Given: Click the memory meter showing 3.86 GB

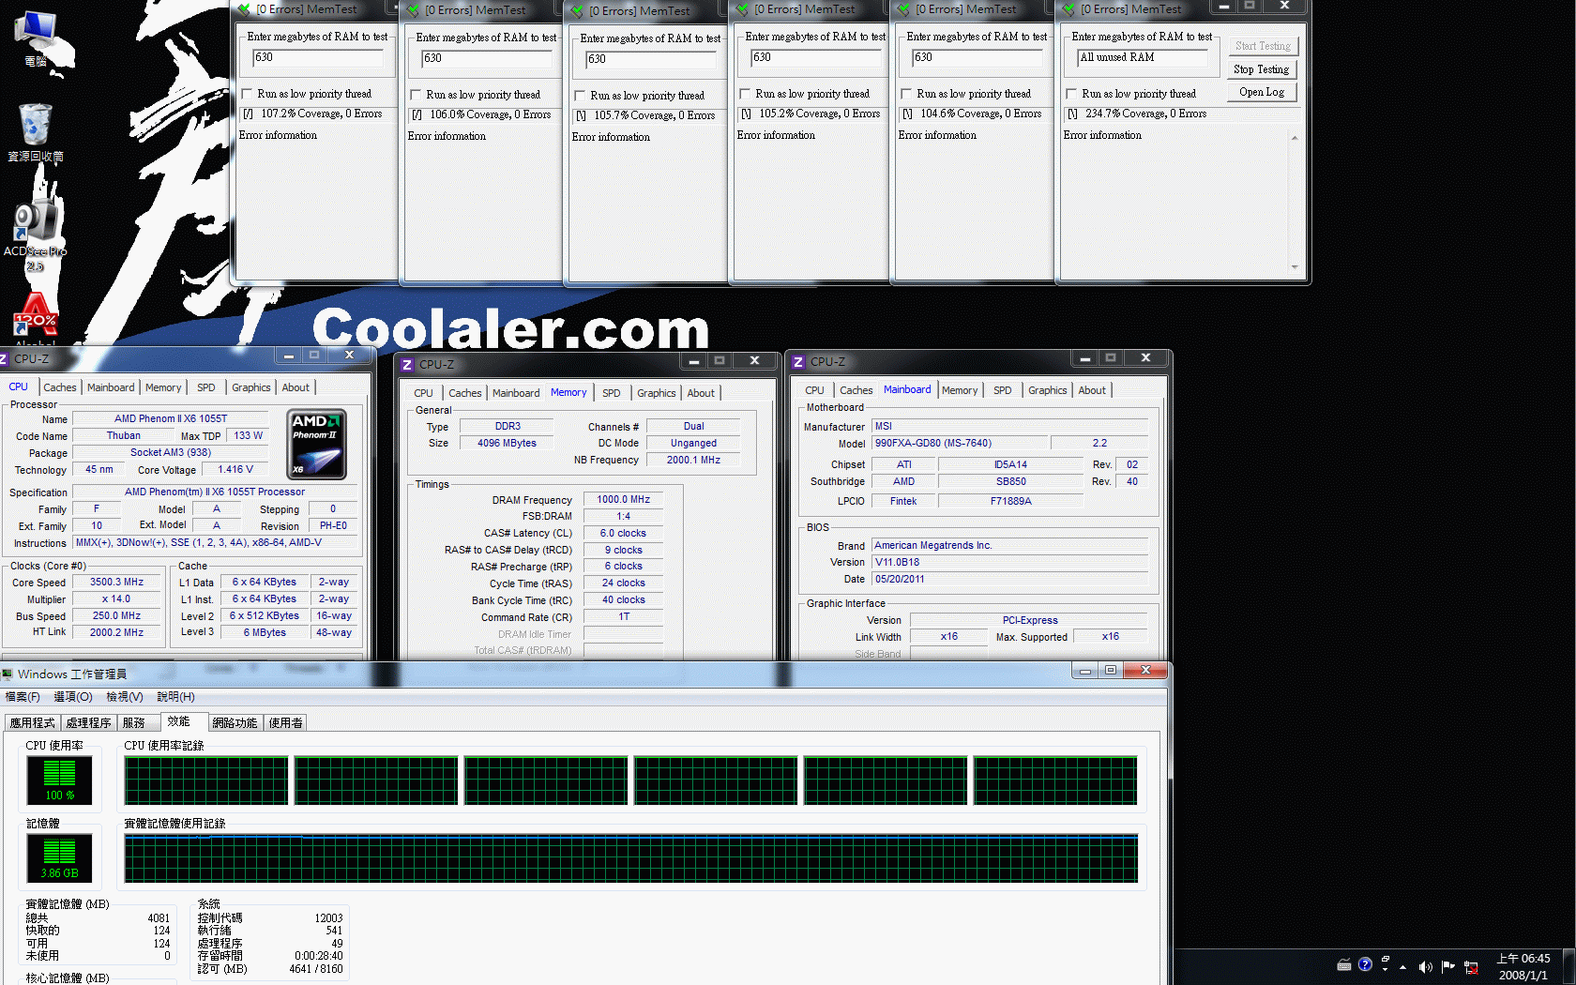Looking at the screenshot, I should point(60,858).
